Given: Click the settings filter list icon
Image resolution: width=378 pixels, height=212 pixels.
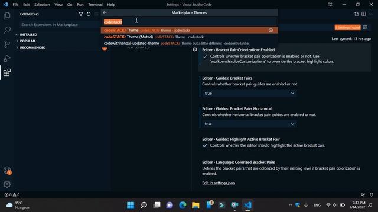Looking at the screenshot, I should [365, 27].
